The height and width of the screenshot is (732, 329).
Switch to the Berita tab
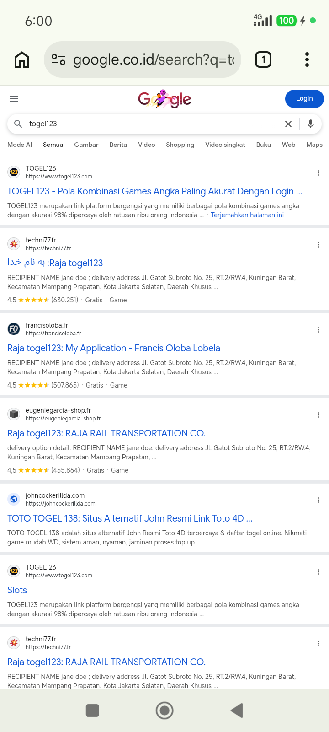pyautogui.click(x=118, y=145)
